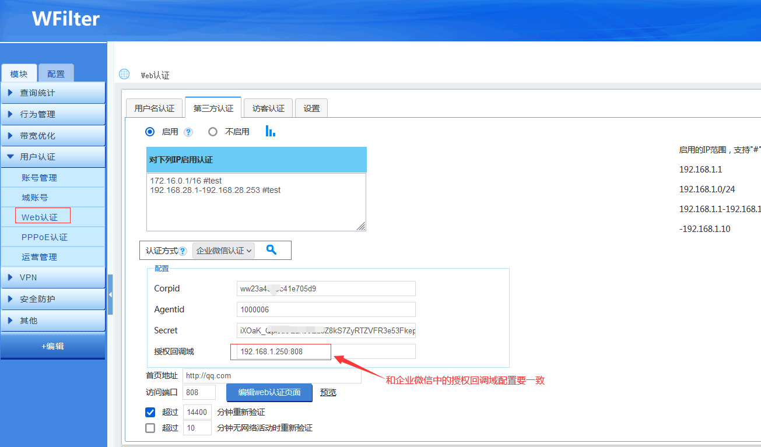The image size is (761, 447).
Task: Select the 不启用 radio button
Action: 213,132
